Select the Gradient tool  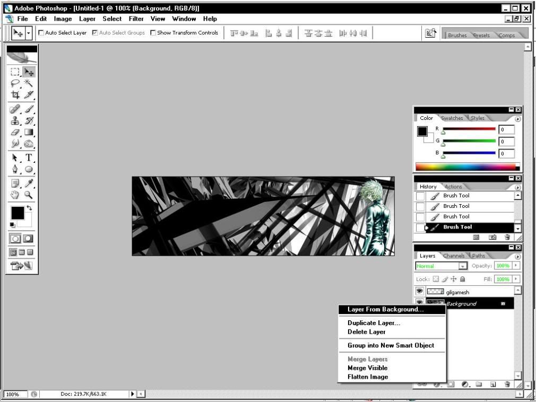(29, 132)
